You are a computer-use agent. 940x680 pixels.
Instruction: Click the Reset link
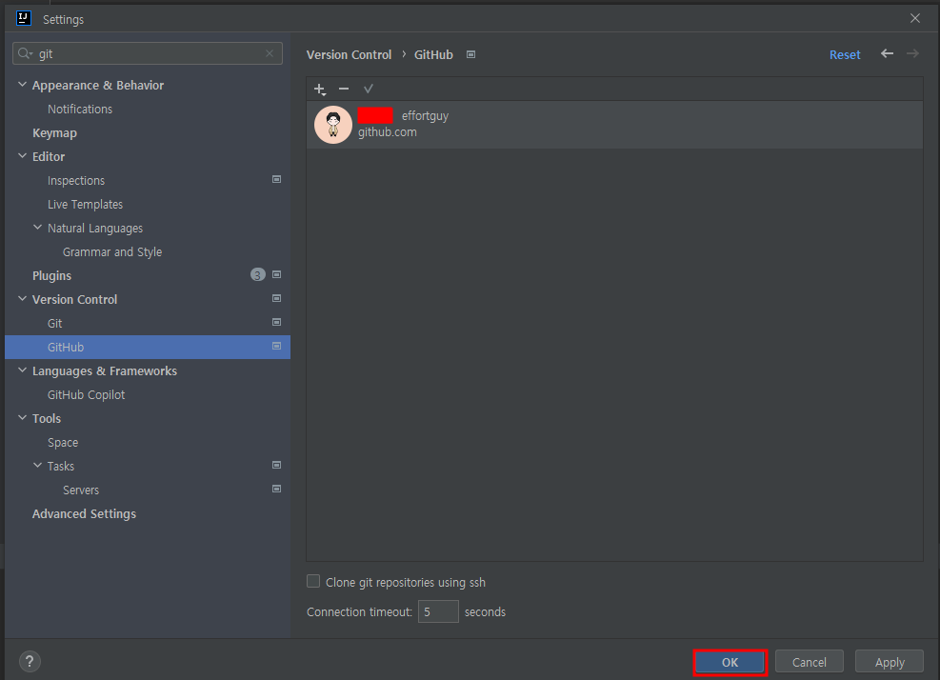pyautogui.click(x=845, y=54)
